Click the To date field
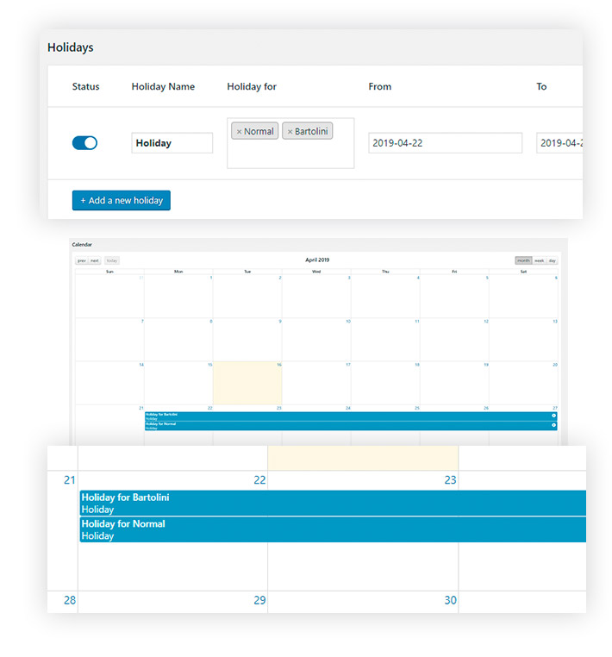The width and height of the screenshot is (612, 657). 559,143
